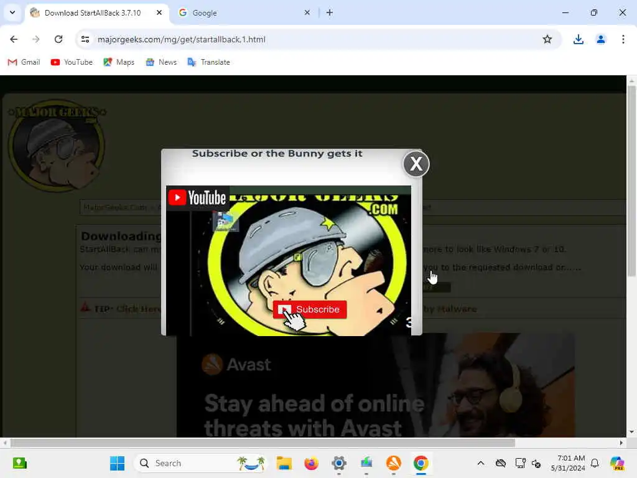Image resolution: width=637 pixels, height=478 pixels.
Task: Open the Gmail bookmark
Action: tap(24, 62)
